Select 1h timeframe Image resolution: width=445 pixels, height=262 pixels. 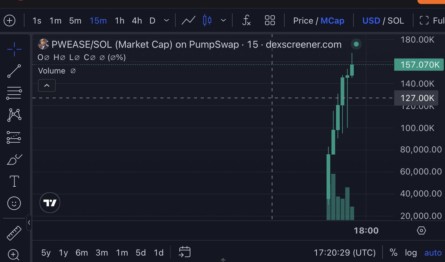[119, 21]
